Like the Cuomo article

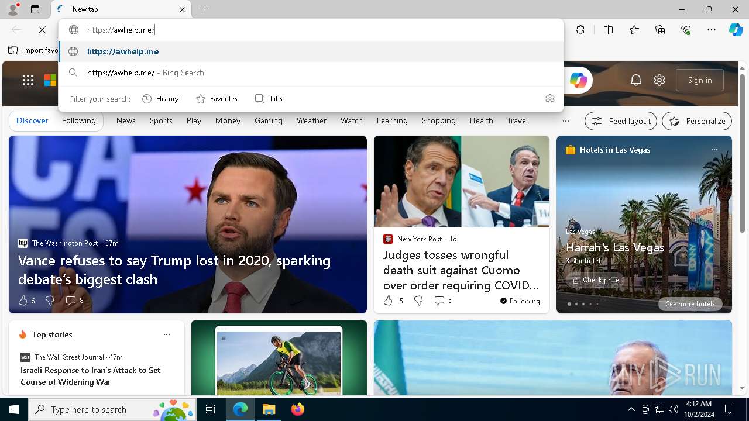[x=388, y=301]
